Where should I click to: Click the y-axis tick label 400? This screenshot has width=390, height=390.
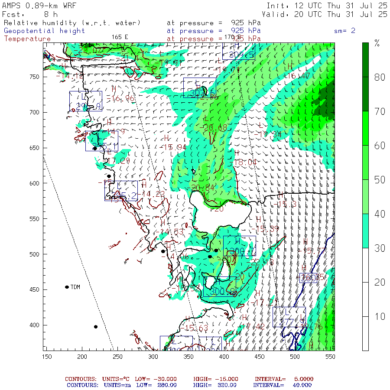point(34,325)
